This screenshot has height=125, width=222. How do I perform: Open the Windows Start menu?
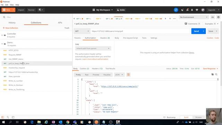pos(3,122)
